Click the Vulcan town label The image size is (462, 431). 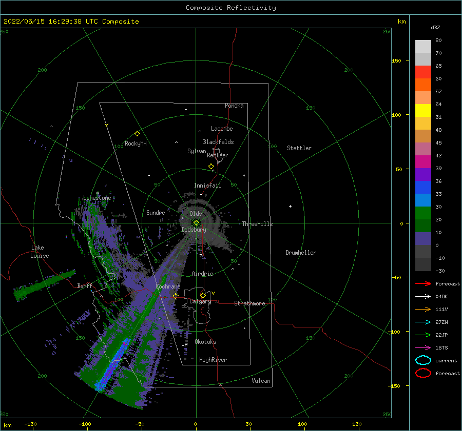(261, 381)
